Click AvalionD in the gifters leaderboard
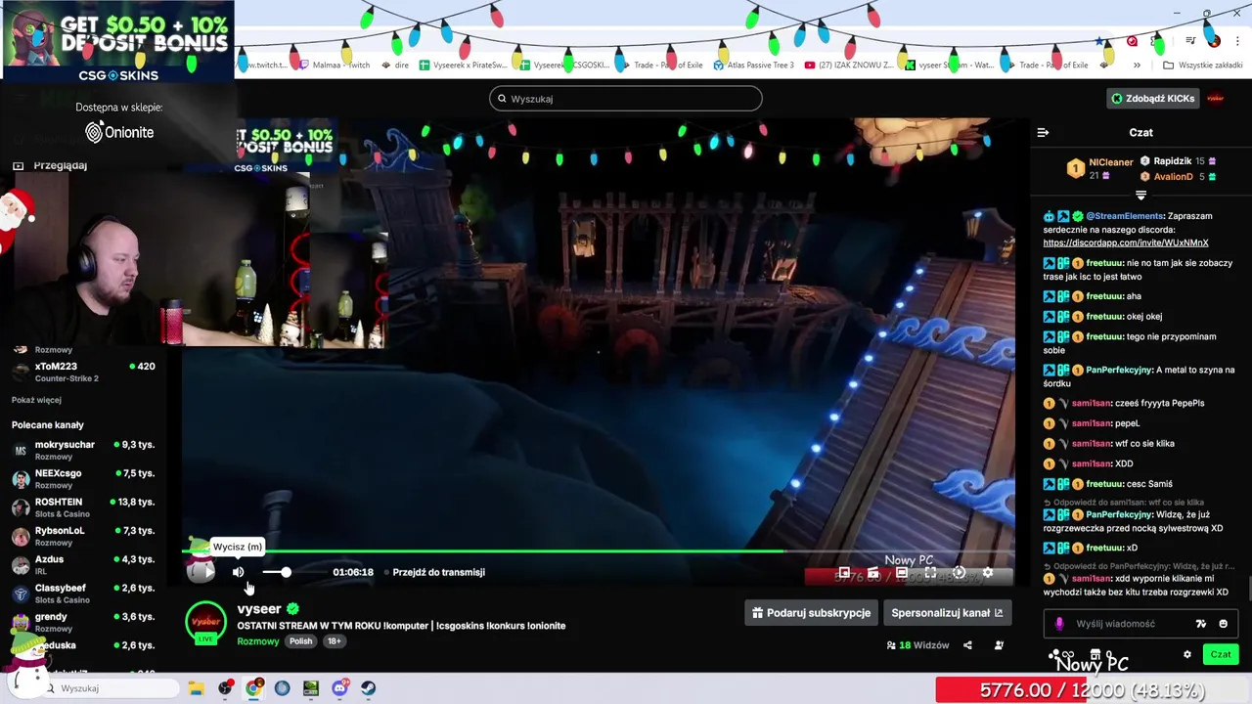 [1173, 177]
